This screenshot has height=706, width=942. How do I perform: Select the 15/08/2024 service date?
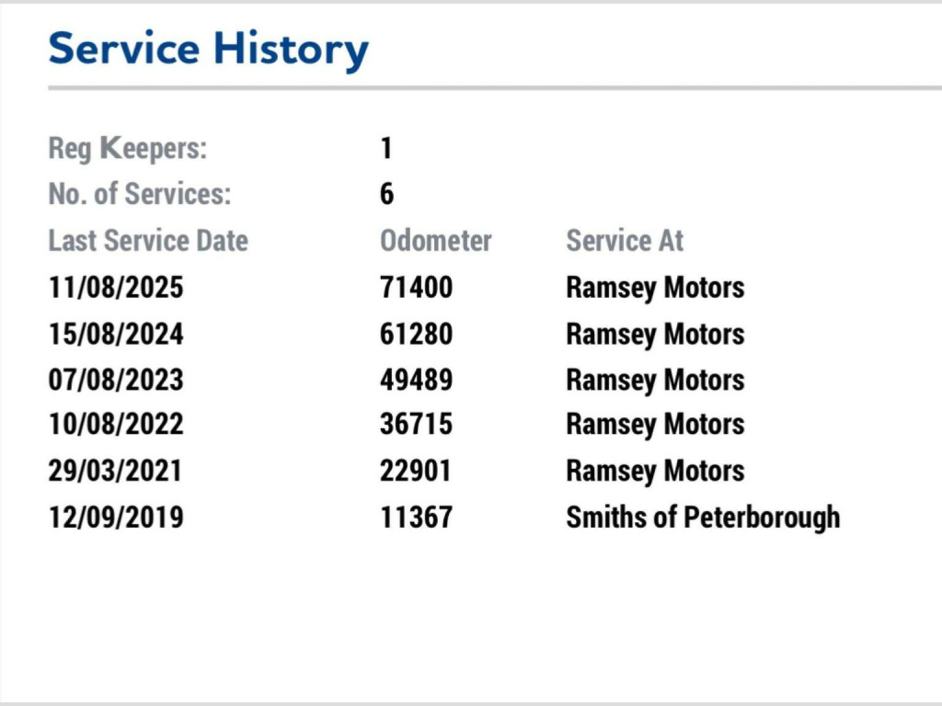116,334
